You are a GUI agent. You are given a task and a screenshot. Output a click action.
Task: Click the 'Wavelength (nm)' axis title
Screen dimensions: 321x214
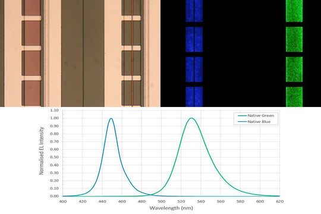pyautogui.click(x=171, y=208)
